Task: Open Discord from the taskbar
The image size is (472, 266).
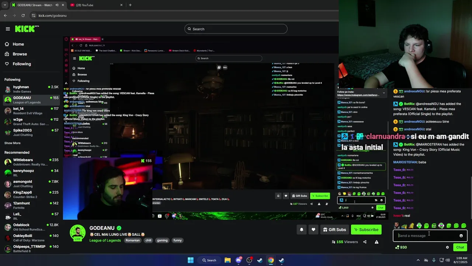Action: click(x=238, y=260)
